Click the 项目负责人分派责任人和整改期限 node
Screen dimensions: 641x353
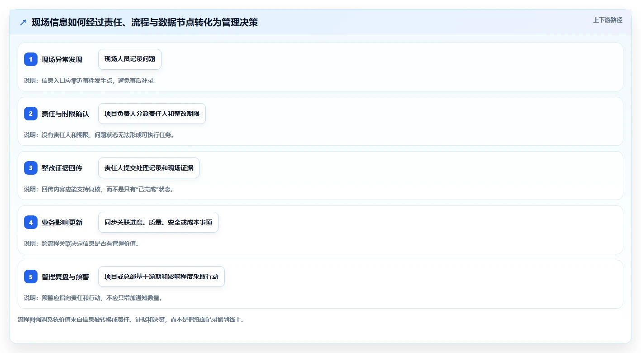[x=152, y=114]
